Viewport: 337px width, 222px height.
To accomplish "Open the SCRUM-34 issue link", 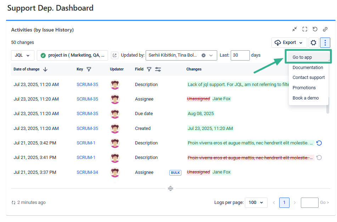I will pos(87,172).
